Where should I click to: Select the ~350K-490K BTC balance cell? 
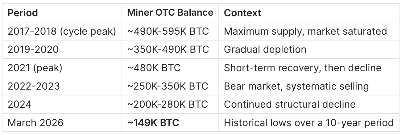(168, 49)
